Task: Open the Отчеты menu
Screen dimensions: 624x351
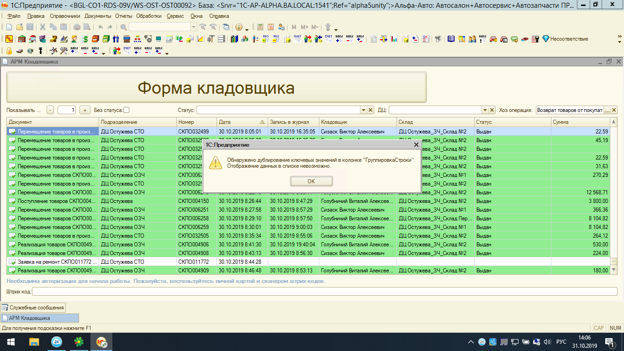Action: (123, 16)
